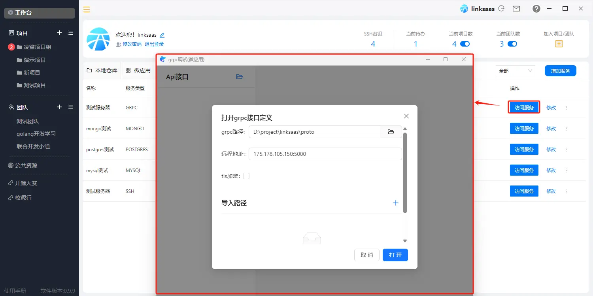Click 修改 for the SSH row
593x296 pixels.
point(551,191)
